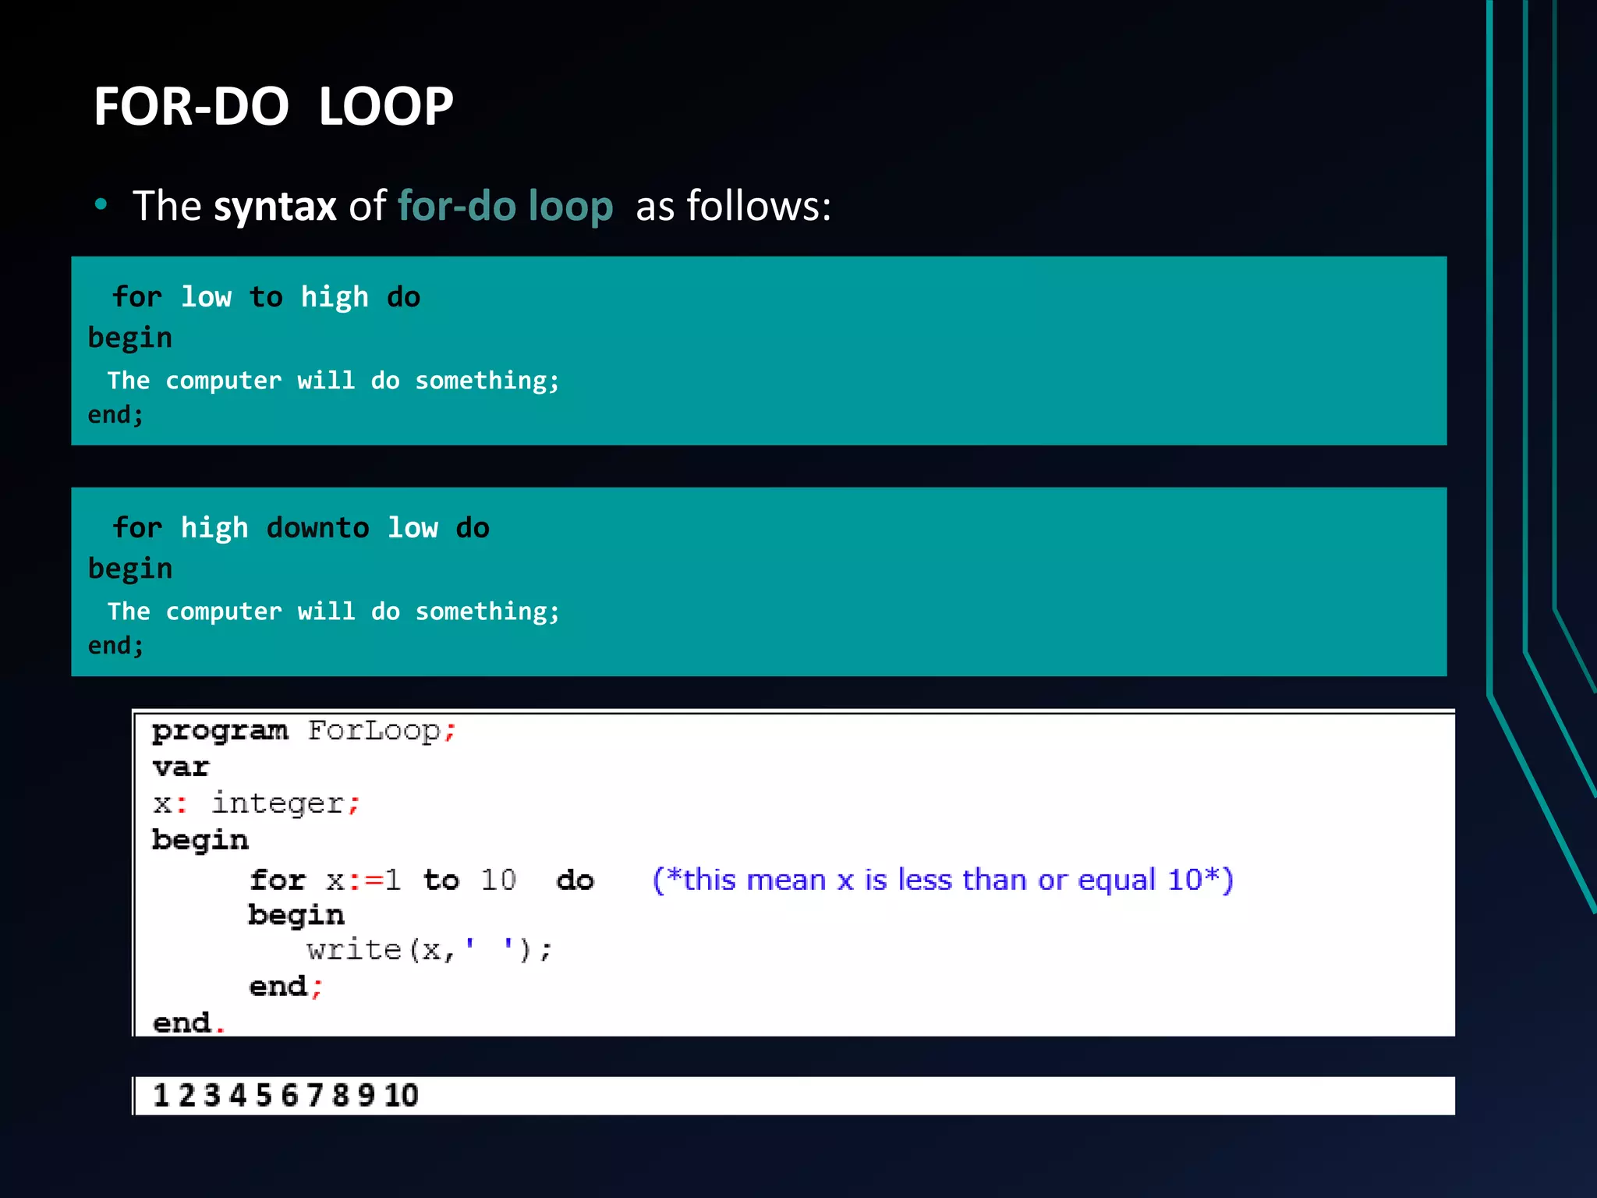The image size is (1597, 1198).
Task: Click the 'for x:=1 to 10 do' statement
Action: (x=421, y=881)
